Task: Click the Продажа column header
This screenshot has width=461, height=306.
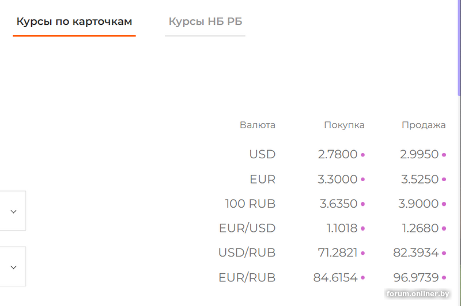Action: (x=424, y=125)
